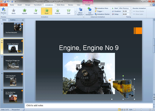Viewport: 155px width, 111px height.
Task: Expand the Add Animation menu
Action: tap(90, 11)
